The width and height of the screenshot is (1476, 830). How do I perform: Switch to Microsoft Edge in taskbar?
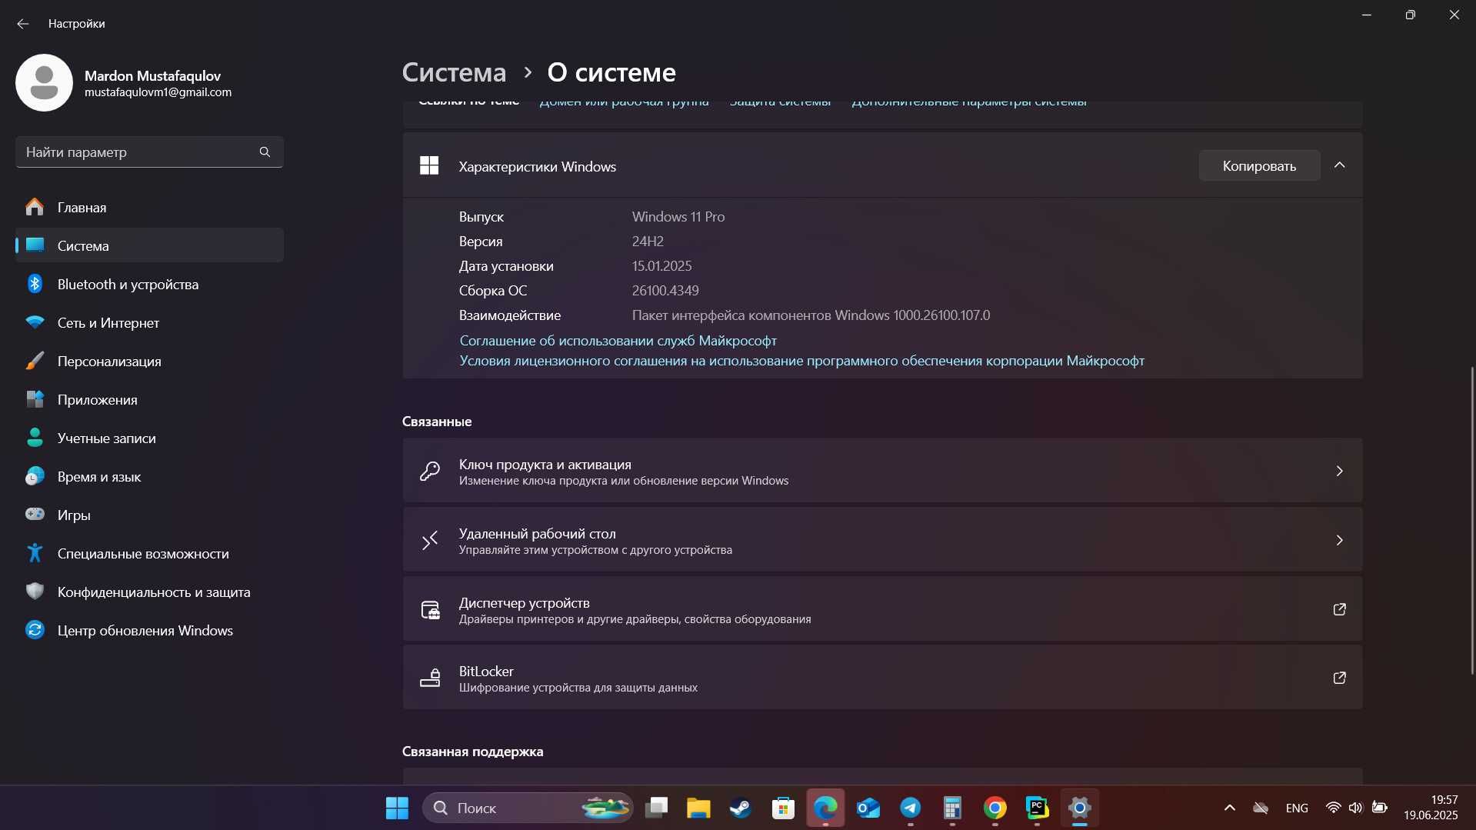(x=825, y=808)
